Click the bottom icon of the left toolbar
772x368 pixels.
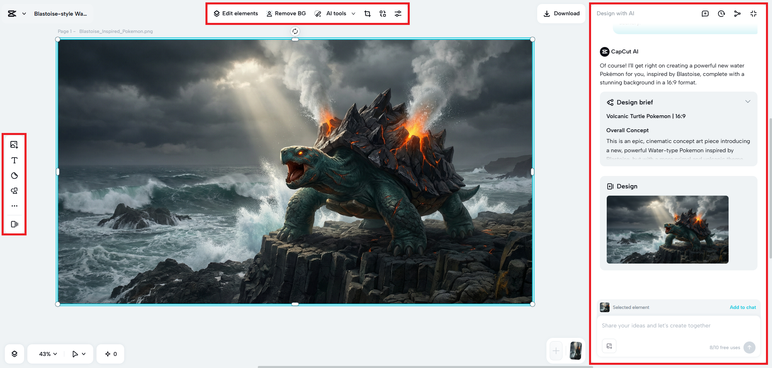click(14, 224)
